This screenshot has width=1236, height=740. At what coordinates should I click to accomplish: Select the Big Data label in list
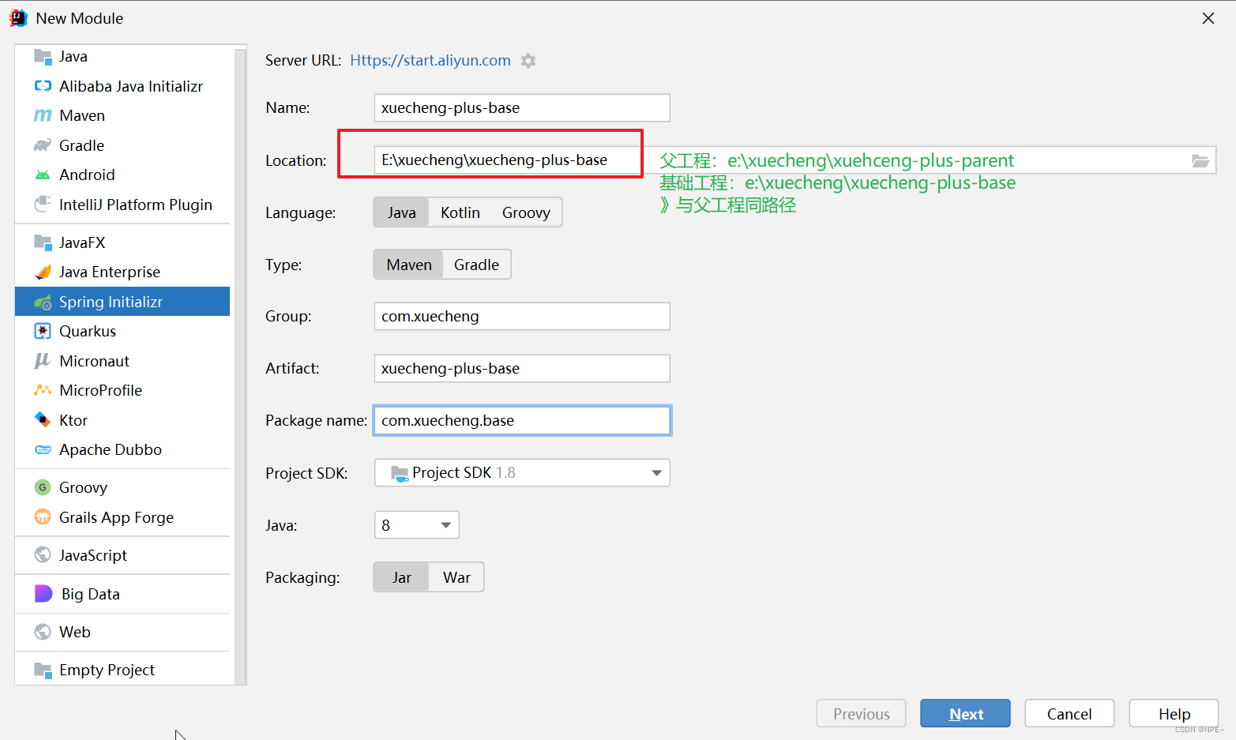point(91,594)
